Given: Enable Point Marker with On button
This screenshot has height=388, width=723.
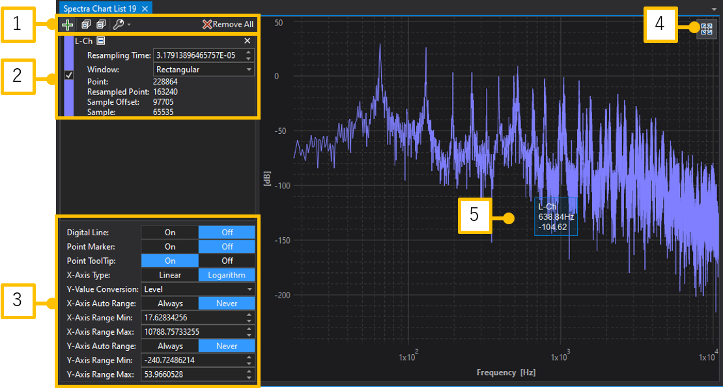Looking at the screenshot, I should coord(169,246).
